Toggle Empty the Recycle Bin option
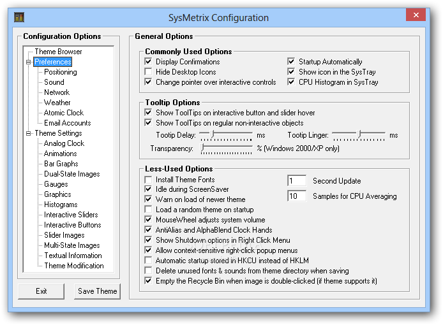This screenshot has width=443, height=325. tap(148, 280)
